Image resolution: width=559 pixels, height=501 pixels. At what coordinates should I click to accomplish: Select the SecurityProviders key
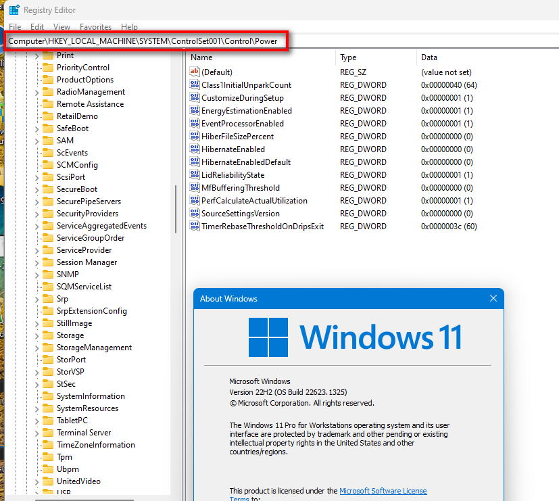coord(87,214)
